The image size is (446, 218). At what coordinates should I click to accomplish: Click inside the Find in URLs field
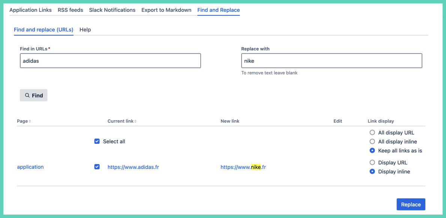[110, 60]
